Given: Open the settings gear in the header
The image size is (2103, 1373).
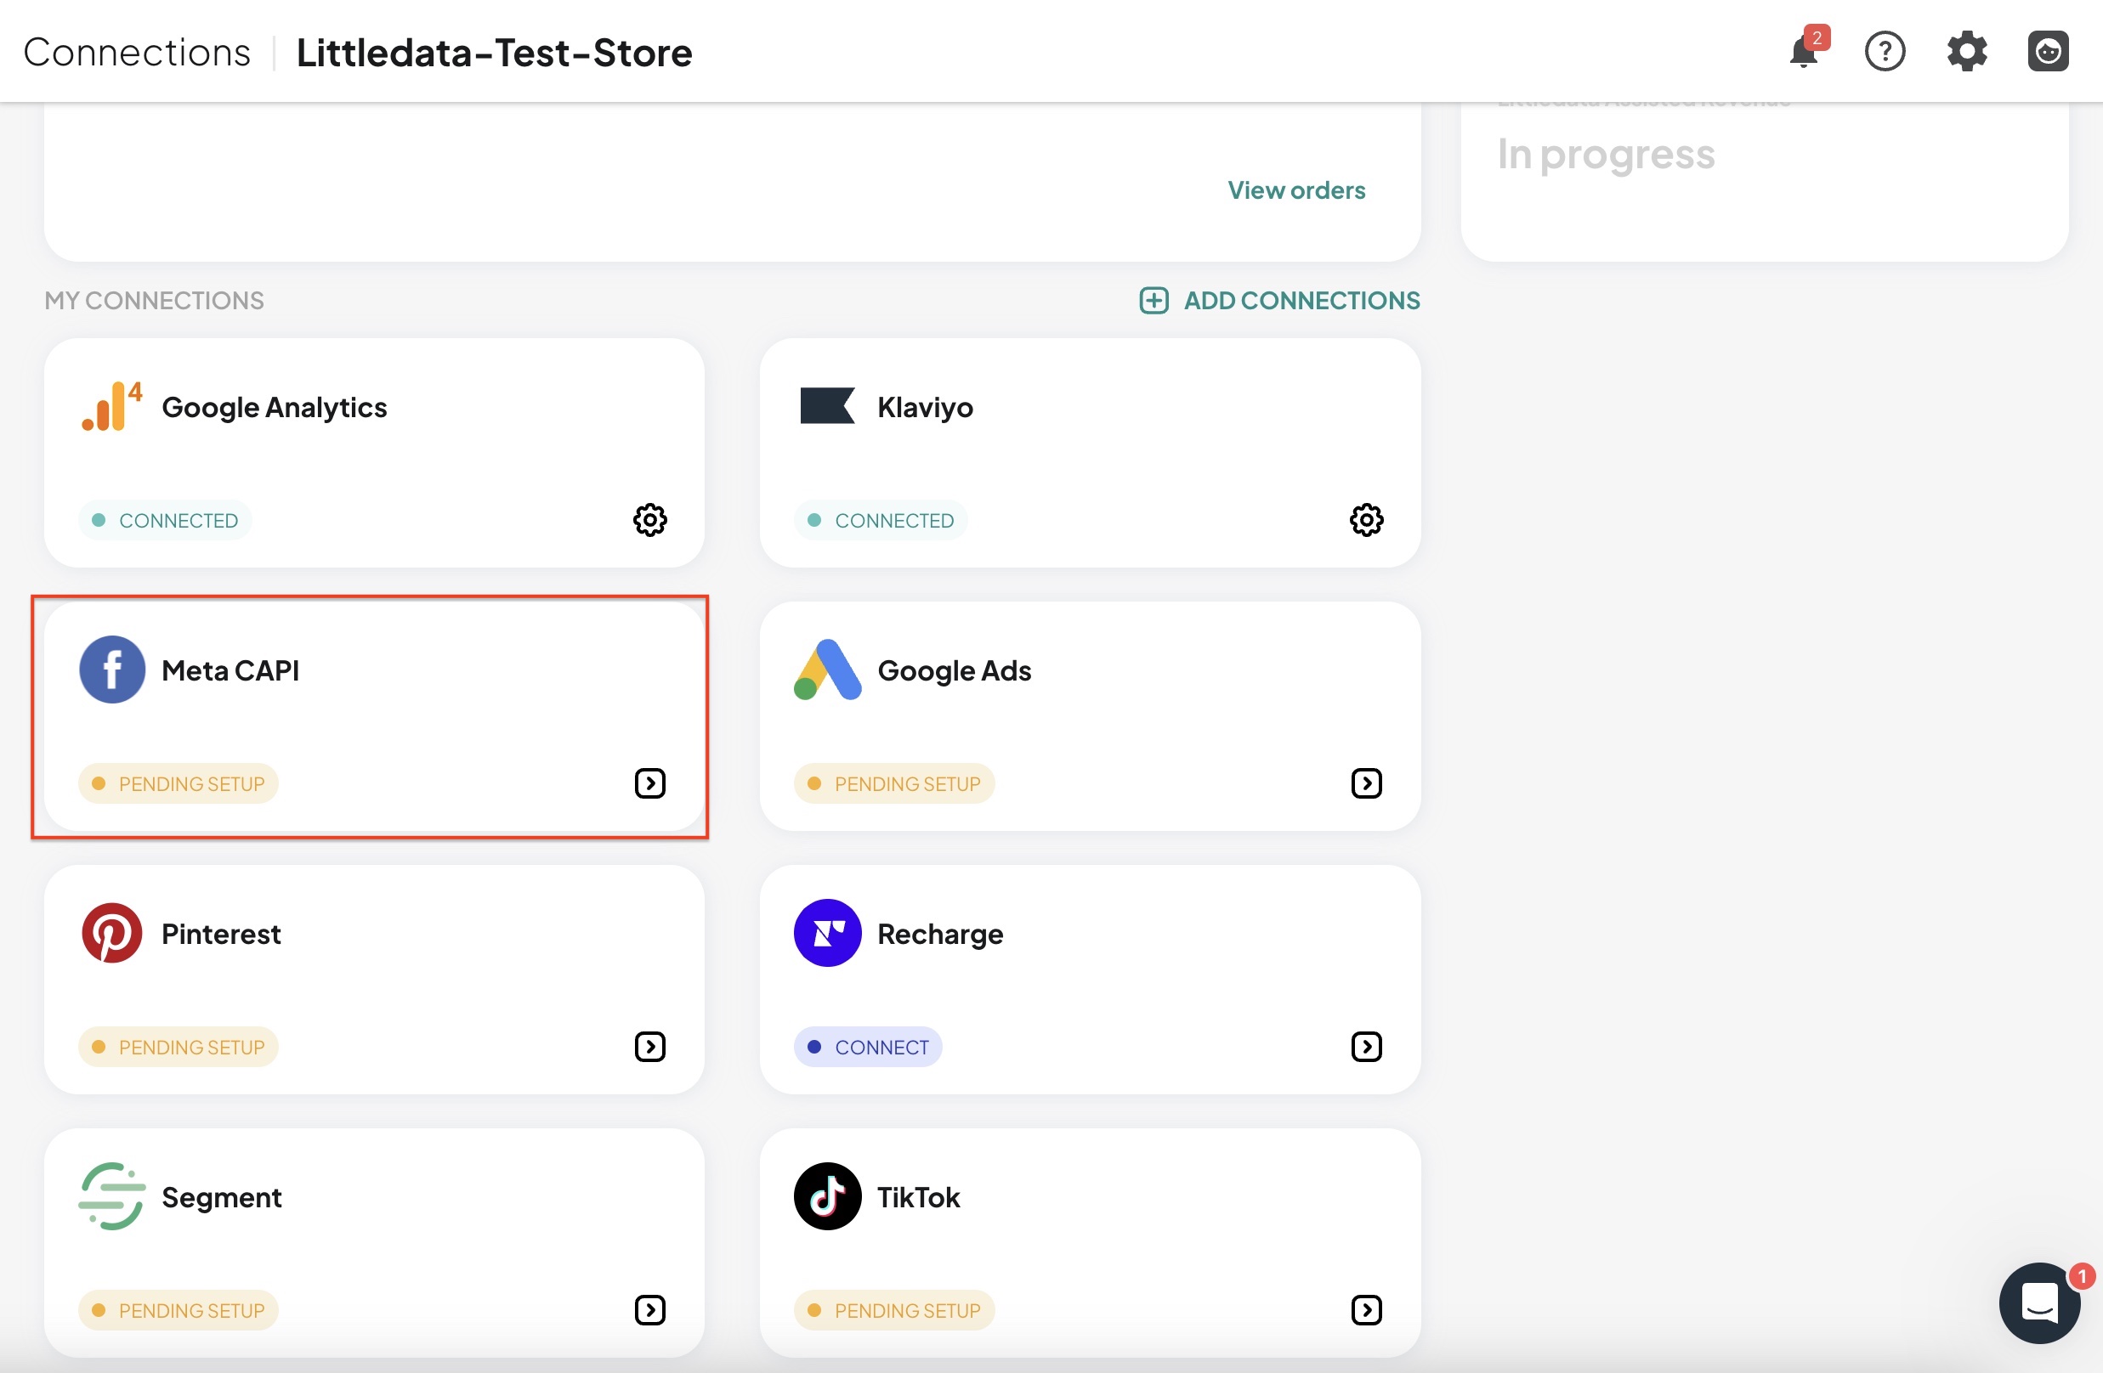Looking at the screenshot, I should pyautogui.click(x=1966, y=51).
